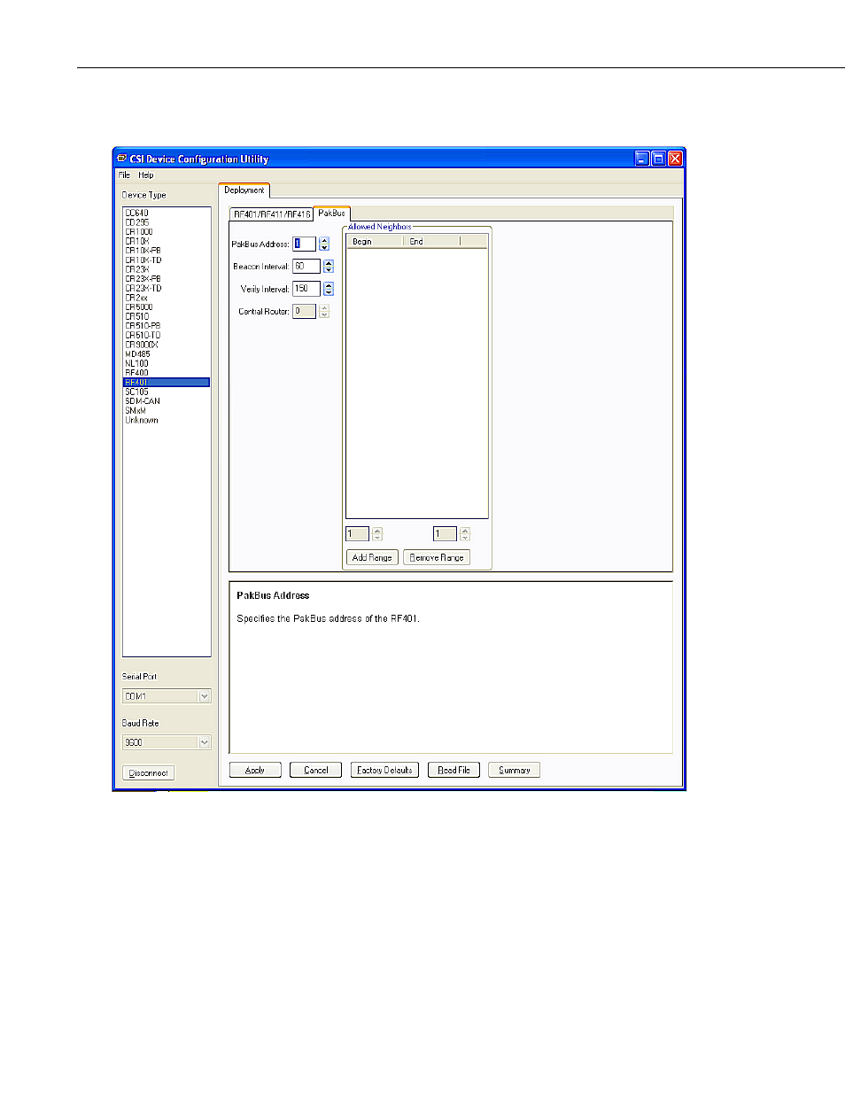This screenshot has width=845, height=1094.
Task: Select RF400 device type
Action: tap(137, 373)
